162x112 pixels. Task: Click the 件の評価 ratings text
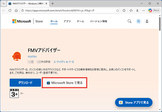point(46,62)
